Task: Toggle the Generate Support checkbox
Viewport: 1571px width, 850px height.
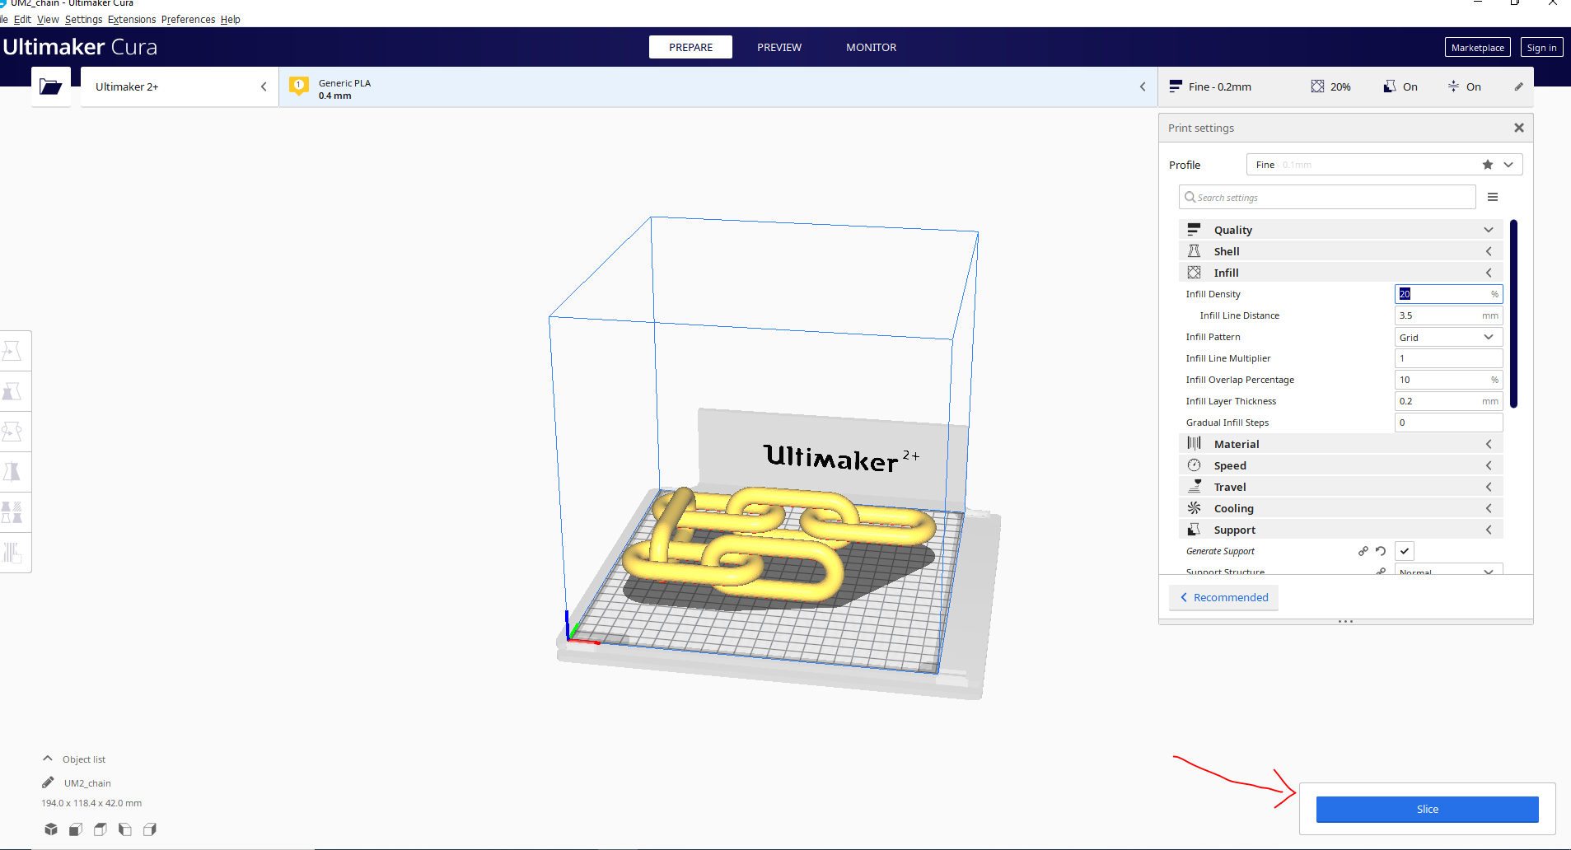Action: [1405, 551]
